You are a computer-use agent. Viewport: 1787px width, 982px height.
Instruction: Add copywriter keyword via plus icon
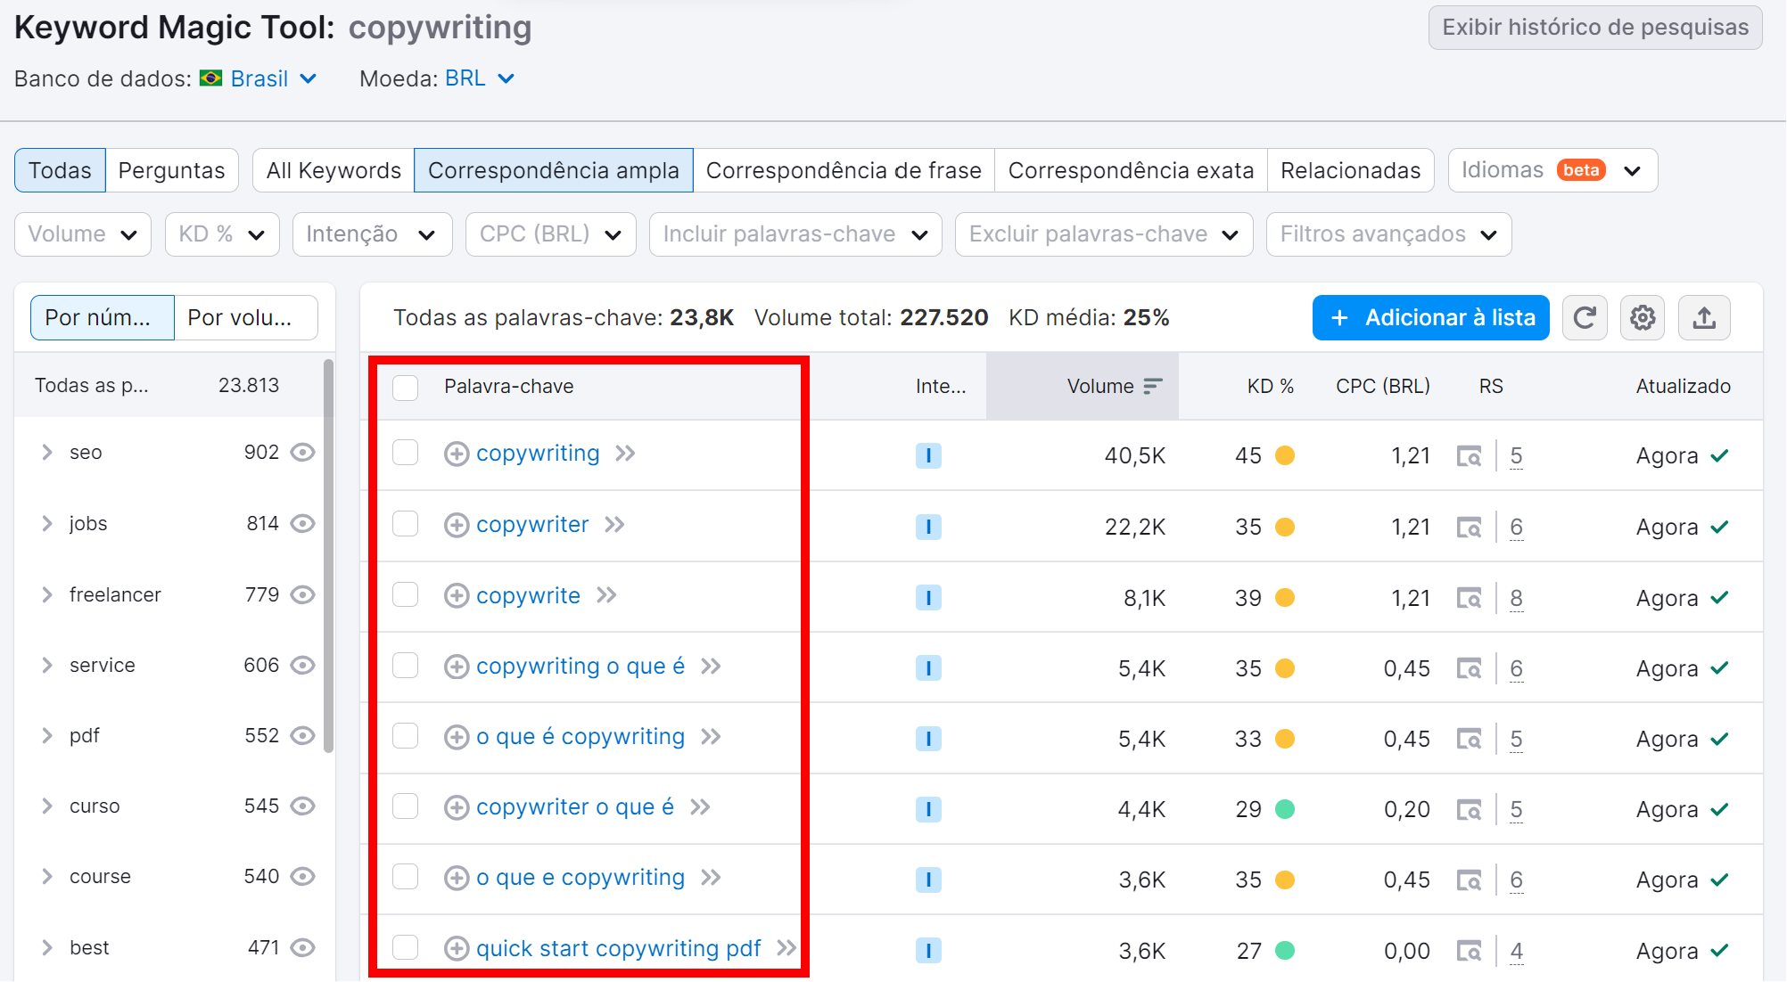pos(457,526)
